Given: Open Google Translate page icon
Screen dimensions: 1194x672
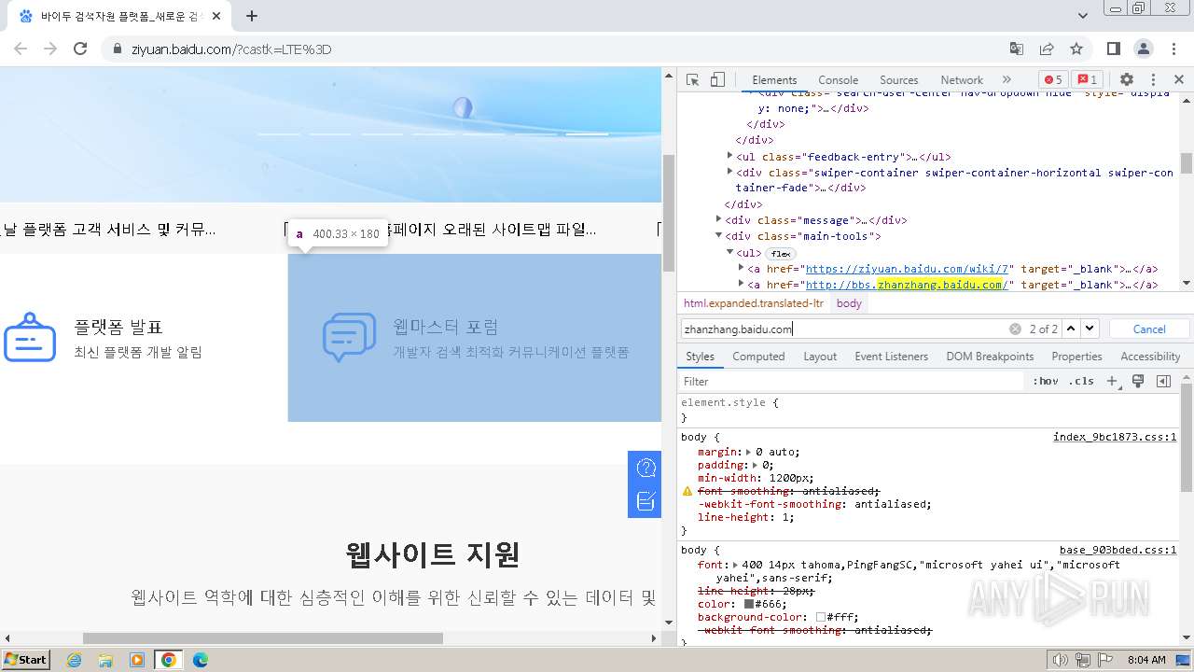Looking at the screenshot, I should [1017, 49].
